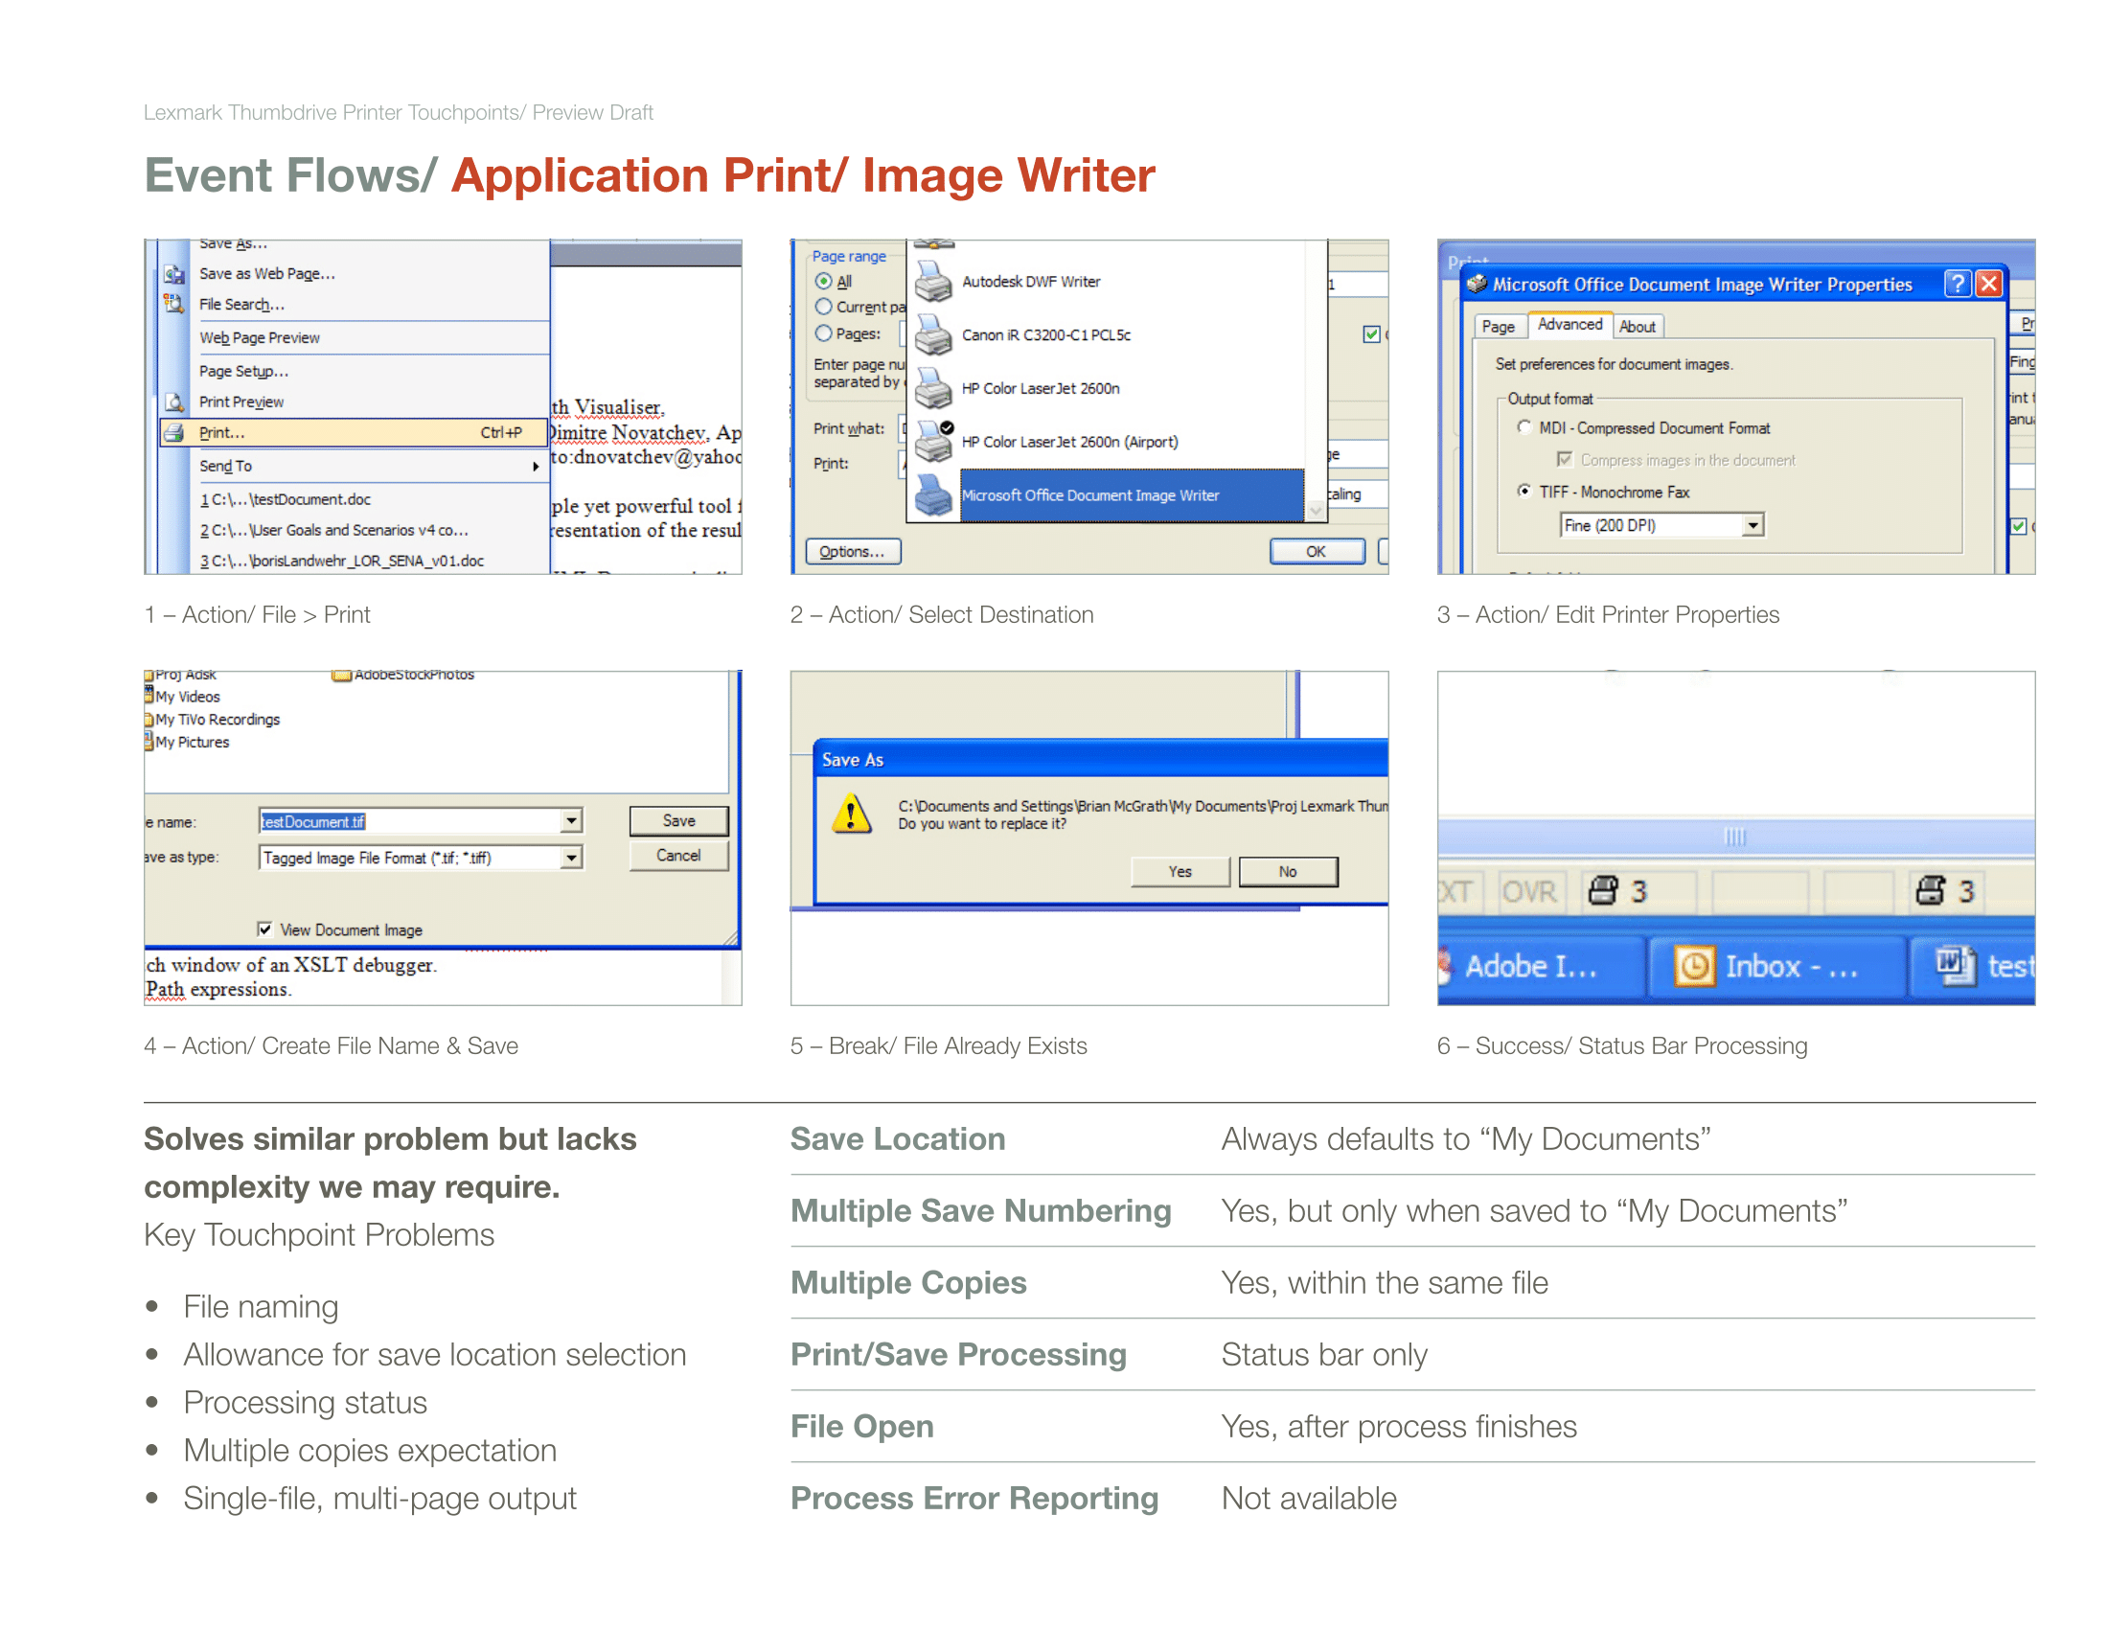This screenshot has width=2108, height=1629.
Task: Toggle Compress images in the document checkbox
Action: click(1565, 459)
